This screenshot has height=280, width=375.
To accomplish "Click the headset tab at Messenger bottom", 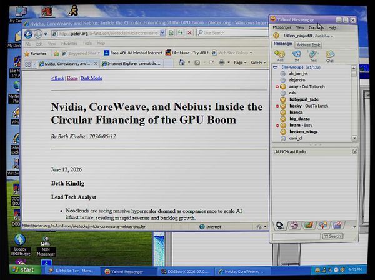I will (x=280, y=225).
